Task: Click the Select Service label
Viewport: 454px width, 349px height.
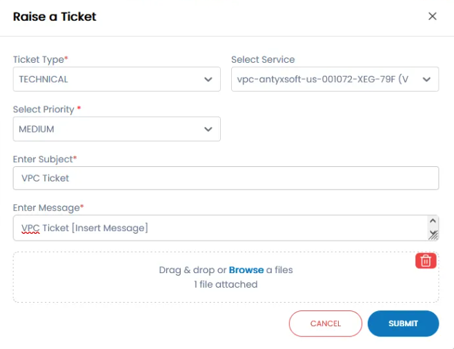Action: click(263, 60)
